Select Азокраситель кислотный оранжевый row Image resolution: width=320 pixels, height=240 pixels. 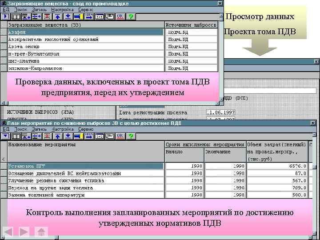coord(86,40)
